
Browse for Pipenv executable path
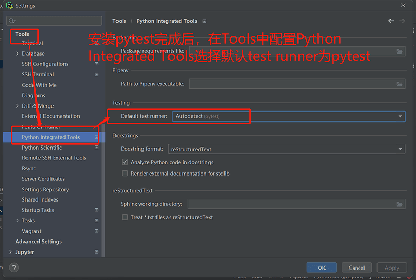(399, 84)
